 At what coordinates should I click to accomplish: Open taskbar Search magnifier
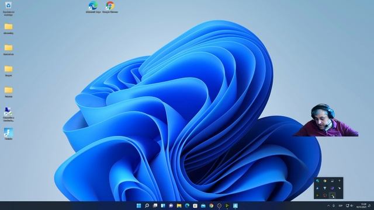click(147, 205)
